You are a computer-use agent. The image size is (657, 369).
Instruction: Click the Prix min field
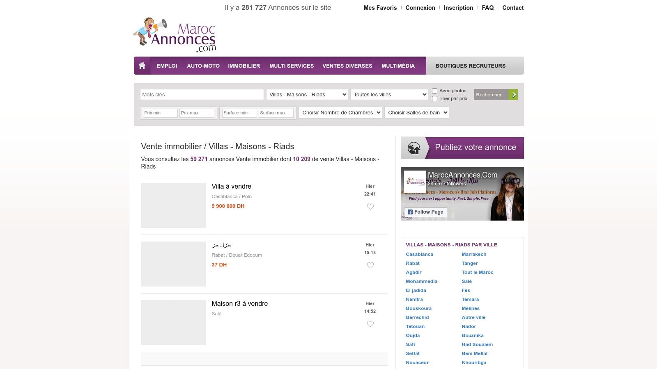tap(160, 113)
